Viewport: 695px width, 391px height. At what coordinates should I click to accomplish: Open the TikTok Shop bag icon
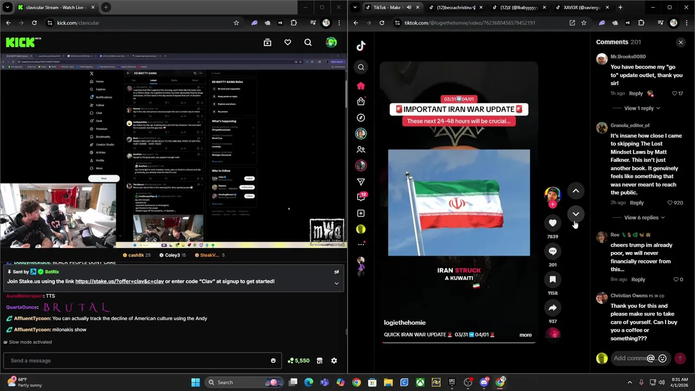click(x=361, y=102)
